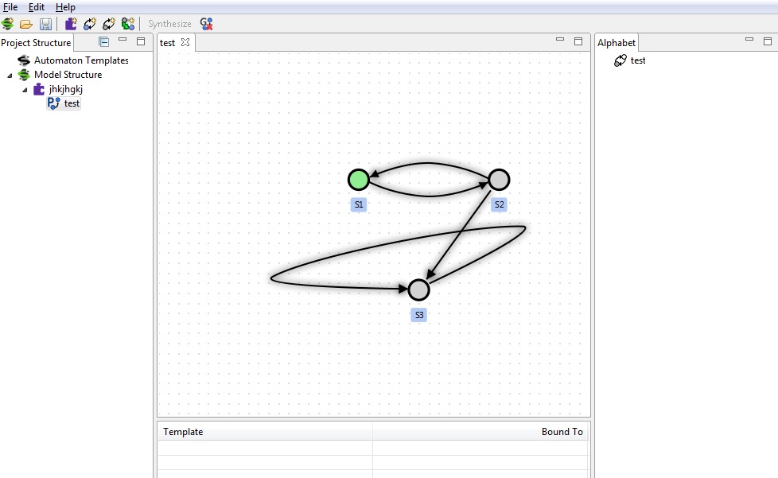Maximize the Alphabet panel

click(768, 41)
